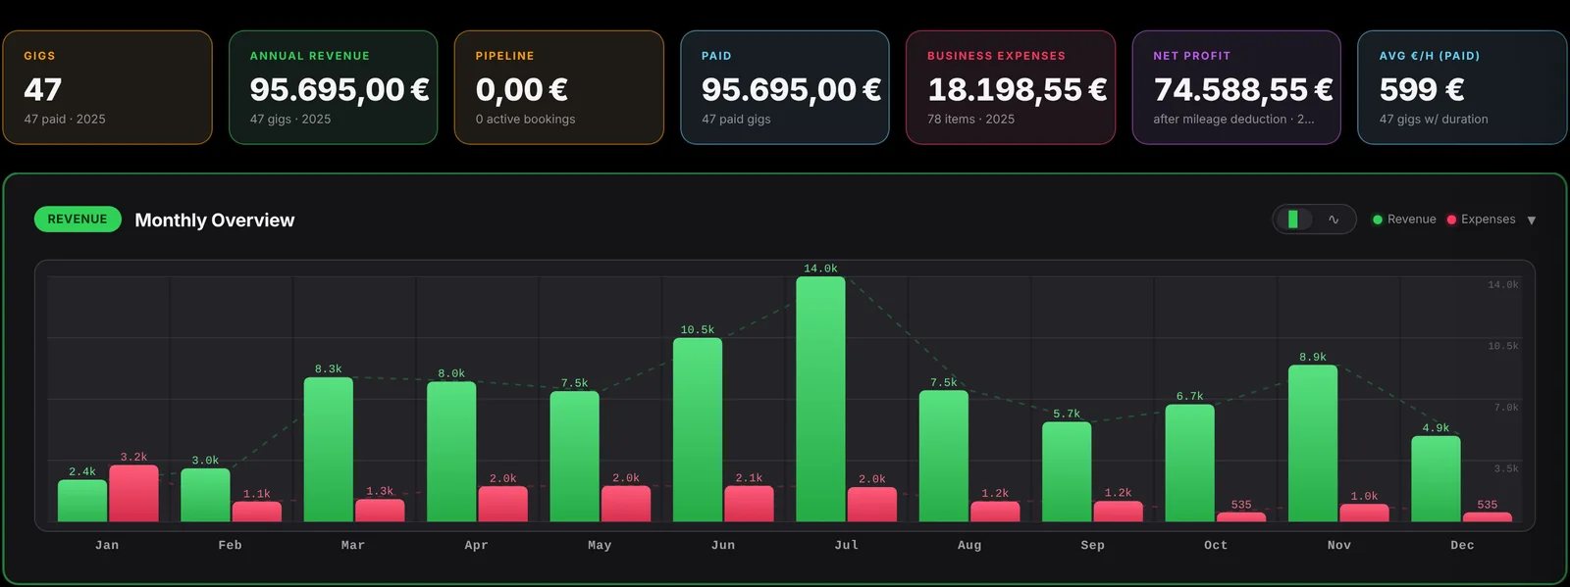
Task: Open the Pipeline card
Action: (x=558, y=87)
